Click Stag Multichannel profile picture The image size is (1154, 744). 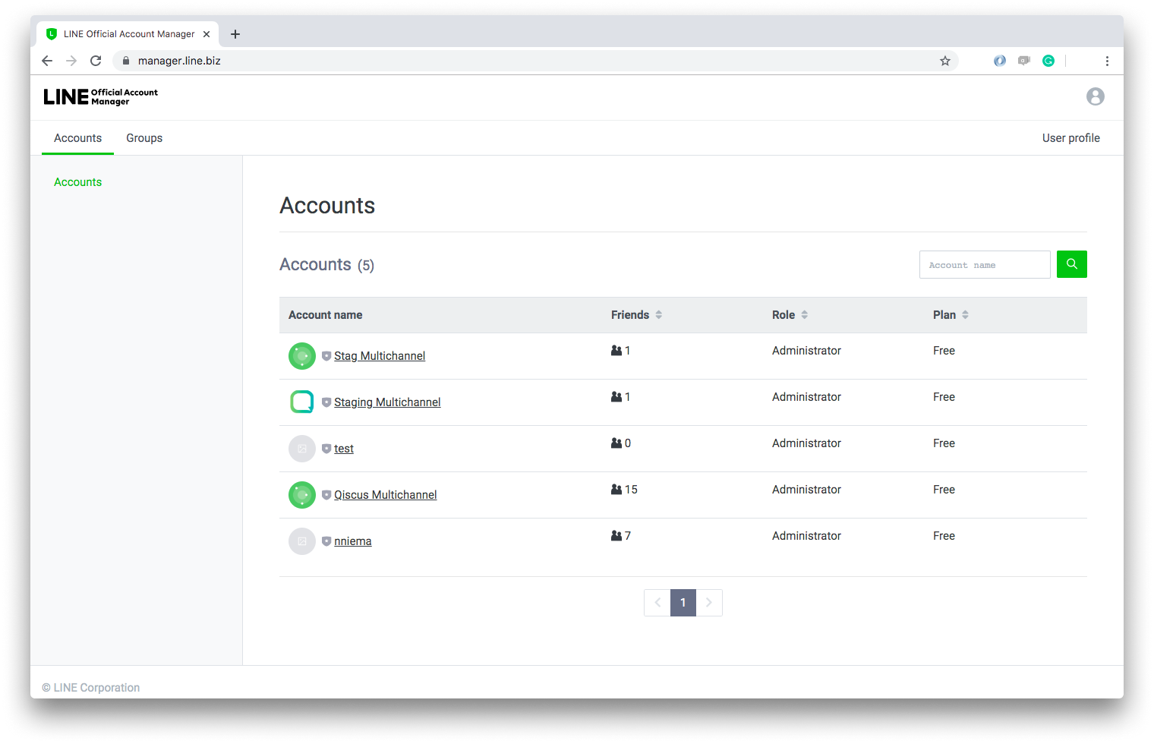pos(302,356)
